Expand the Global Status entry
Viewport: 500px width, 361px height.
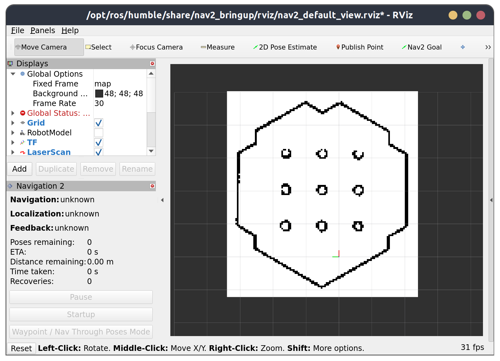[x=13, y=113]
